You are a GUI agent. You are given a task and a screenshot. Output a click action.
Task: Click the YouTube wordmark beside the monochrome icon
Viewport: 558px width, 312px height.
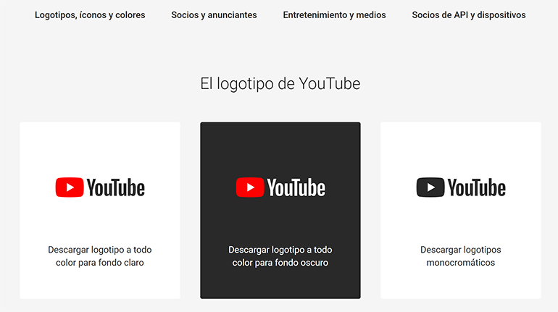[476, 188]
